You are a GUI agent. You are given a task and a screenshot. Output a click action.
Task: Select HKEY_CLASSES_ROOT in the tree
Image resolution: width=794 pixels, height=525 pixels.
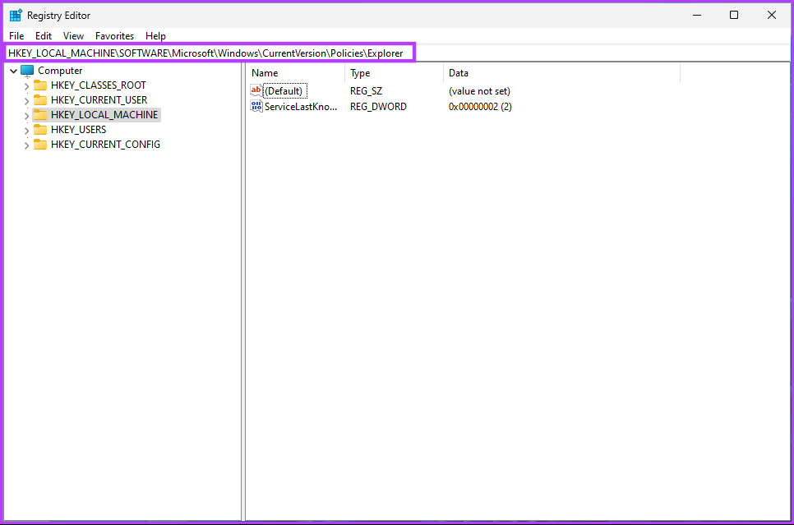click(99, 85)
